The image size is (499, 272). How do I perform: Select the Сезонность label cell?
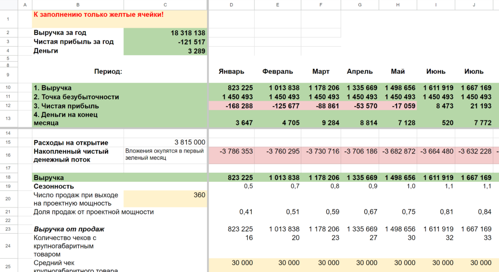[78, 186]
